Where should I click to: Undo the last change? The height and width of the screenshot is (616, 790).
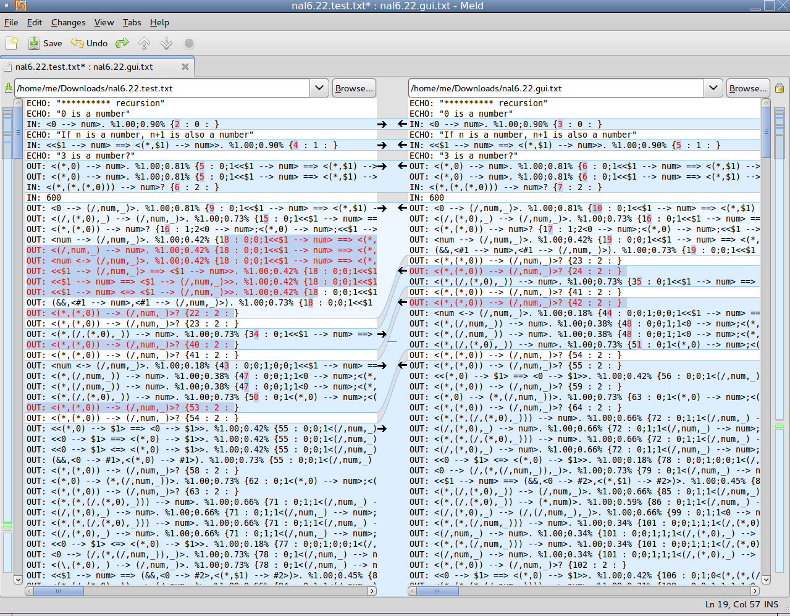tap(90, 43)
